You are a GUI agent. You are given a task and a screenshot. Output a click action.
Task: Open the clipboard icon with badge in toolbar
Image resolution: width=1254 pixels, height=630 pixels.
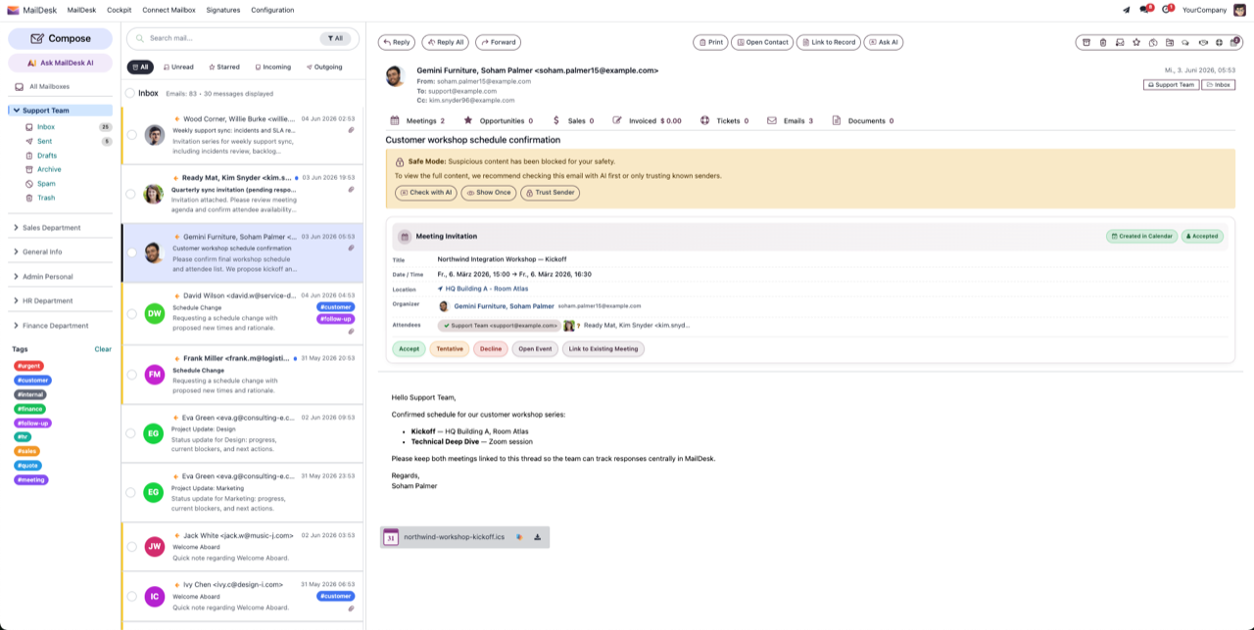pyautogui.click(x=1234, y=42)
